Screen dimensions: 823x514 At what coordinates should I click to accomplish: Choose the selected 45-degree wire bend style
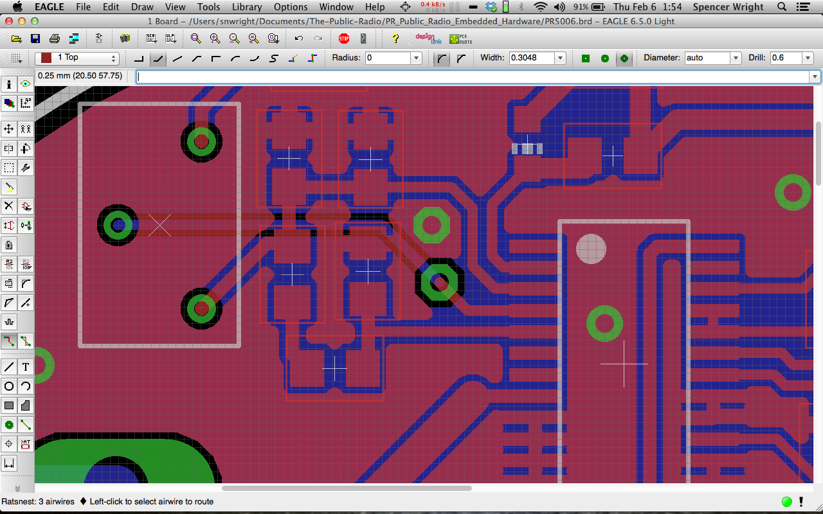coord(158,58)
